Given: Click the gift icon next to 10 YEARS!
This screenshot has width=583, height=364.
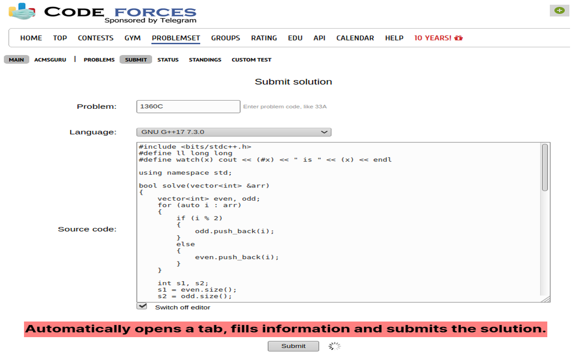Looking at the screenshot, I should point(459,38).
